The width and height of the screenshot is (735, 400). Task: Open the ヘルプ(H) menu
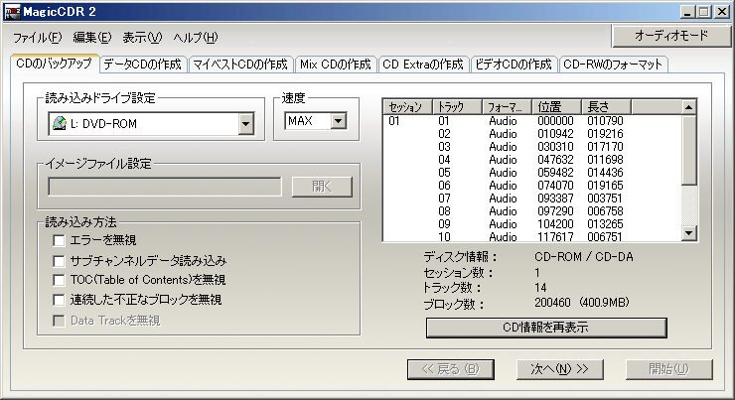pyautogui.click(x=196, y=38)
